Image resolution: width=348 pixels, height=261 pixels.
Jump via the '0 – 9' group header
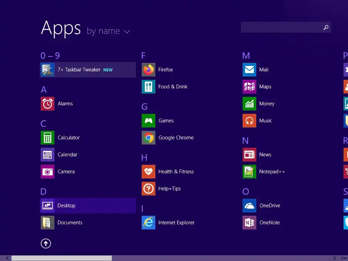pyautogui.click(x=50, y=55)
